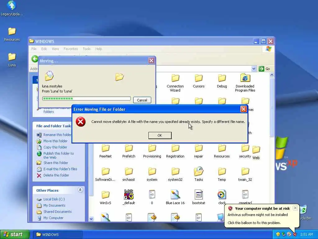Go to My Documents
This screenshot has height=239, width=318.
tap(51, 205)
